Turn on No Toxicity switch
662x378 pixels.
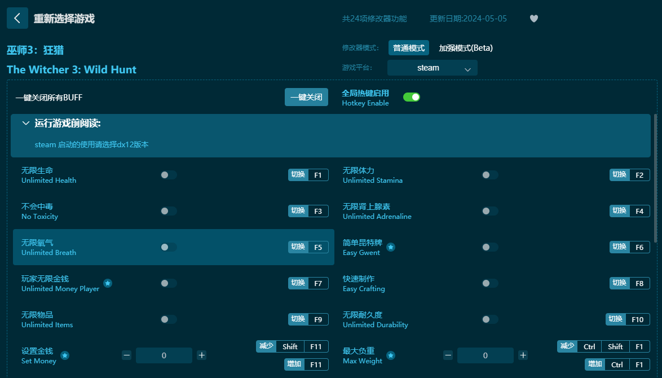pos(169,211)
